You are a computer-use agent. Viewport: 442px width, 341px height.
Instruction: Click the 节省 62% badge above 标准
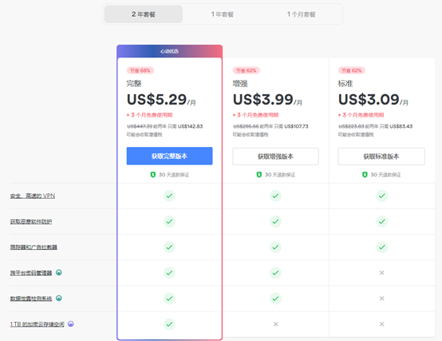[352, 70]
